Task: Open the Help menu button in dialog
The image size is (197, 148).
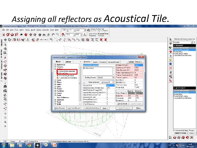Action: (x=105, y=108)
